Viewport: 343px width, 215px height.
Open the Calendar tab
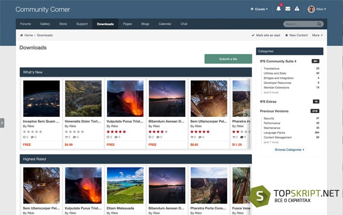[x=165, y=24]
